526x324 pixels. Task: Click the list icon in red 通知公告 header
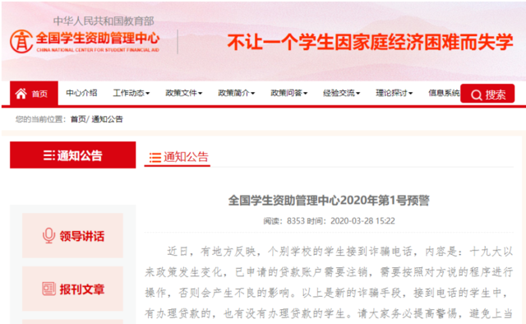49,155
